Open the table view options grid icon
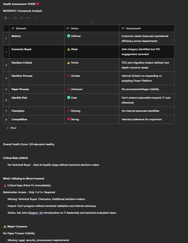 (5, 18)
